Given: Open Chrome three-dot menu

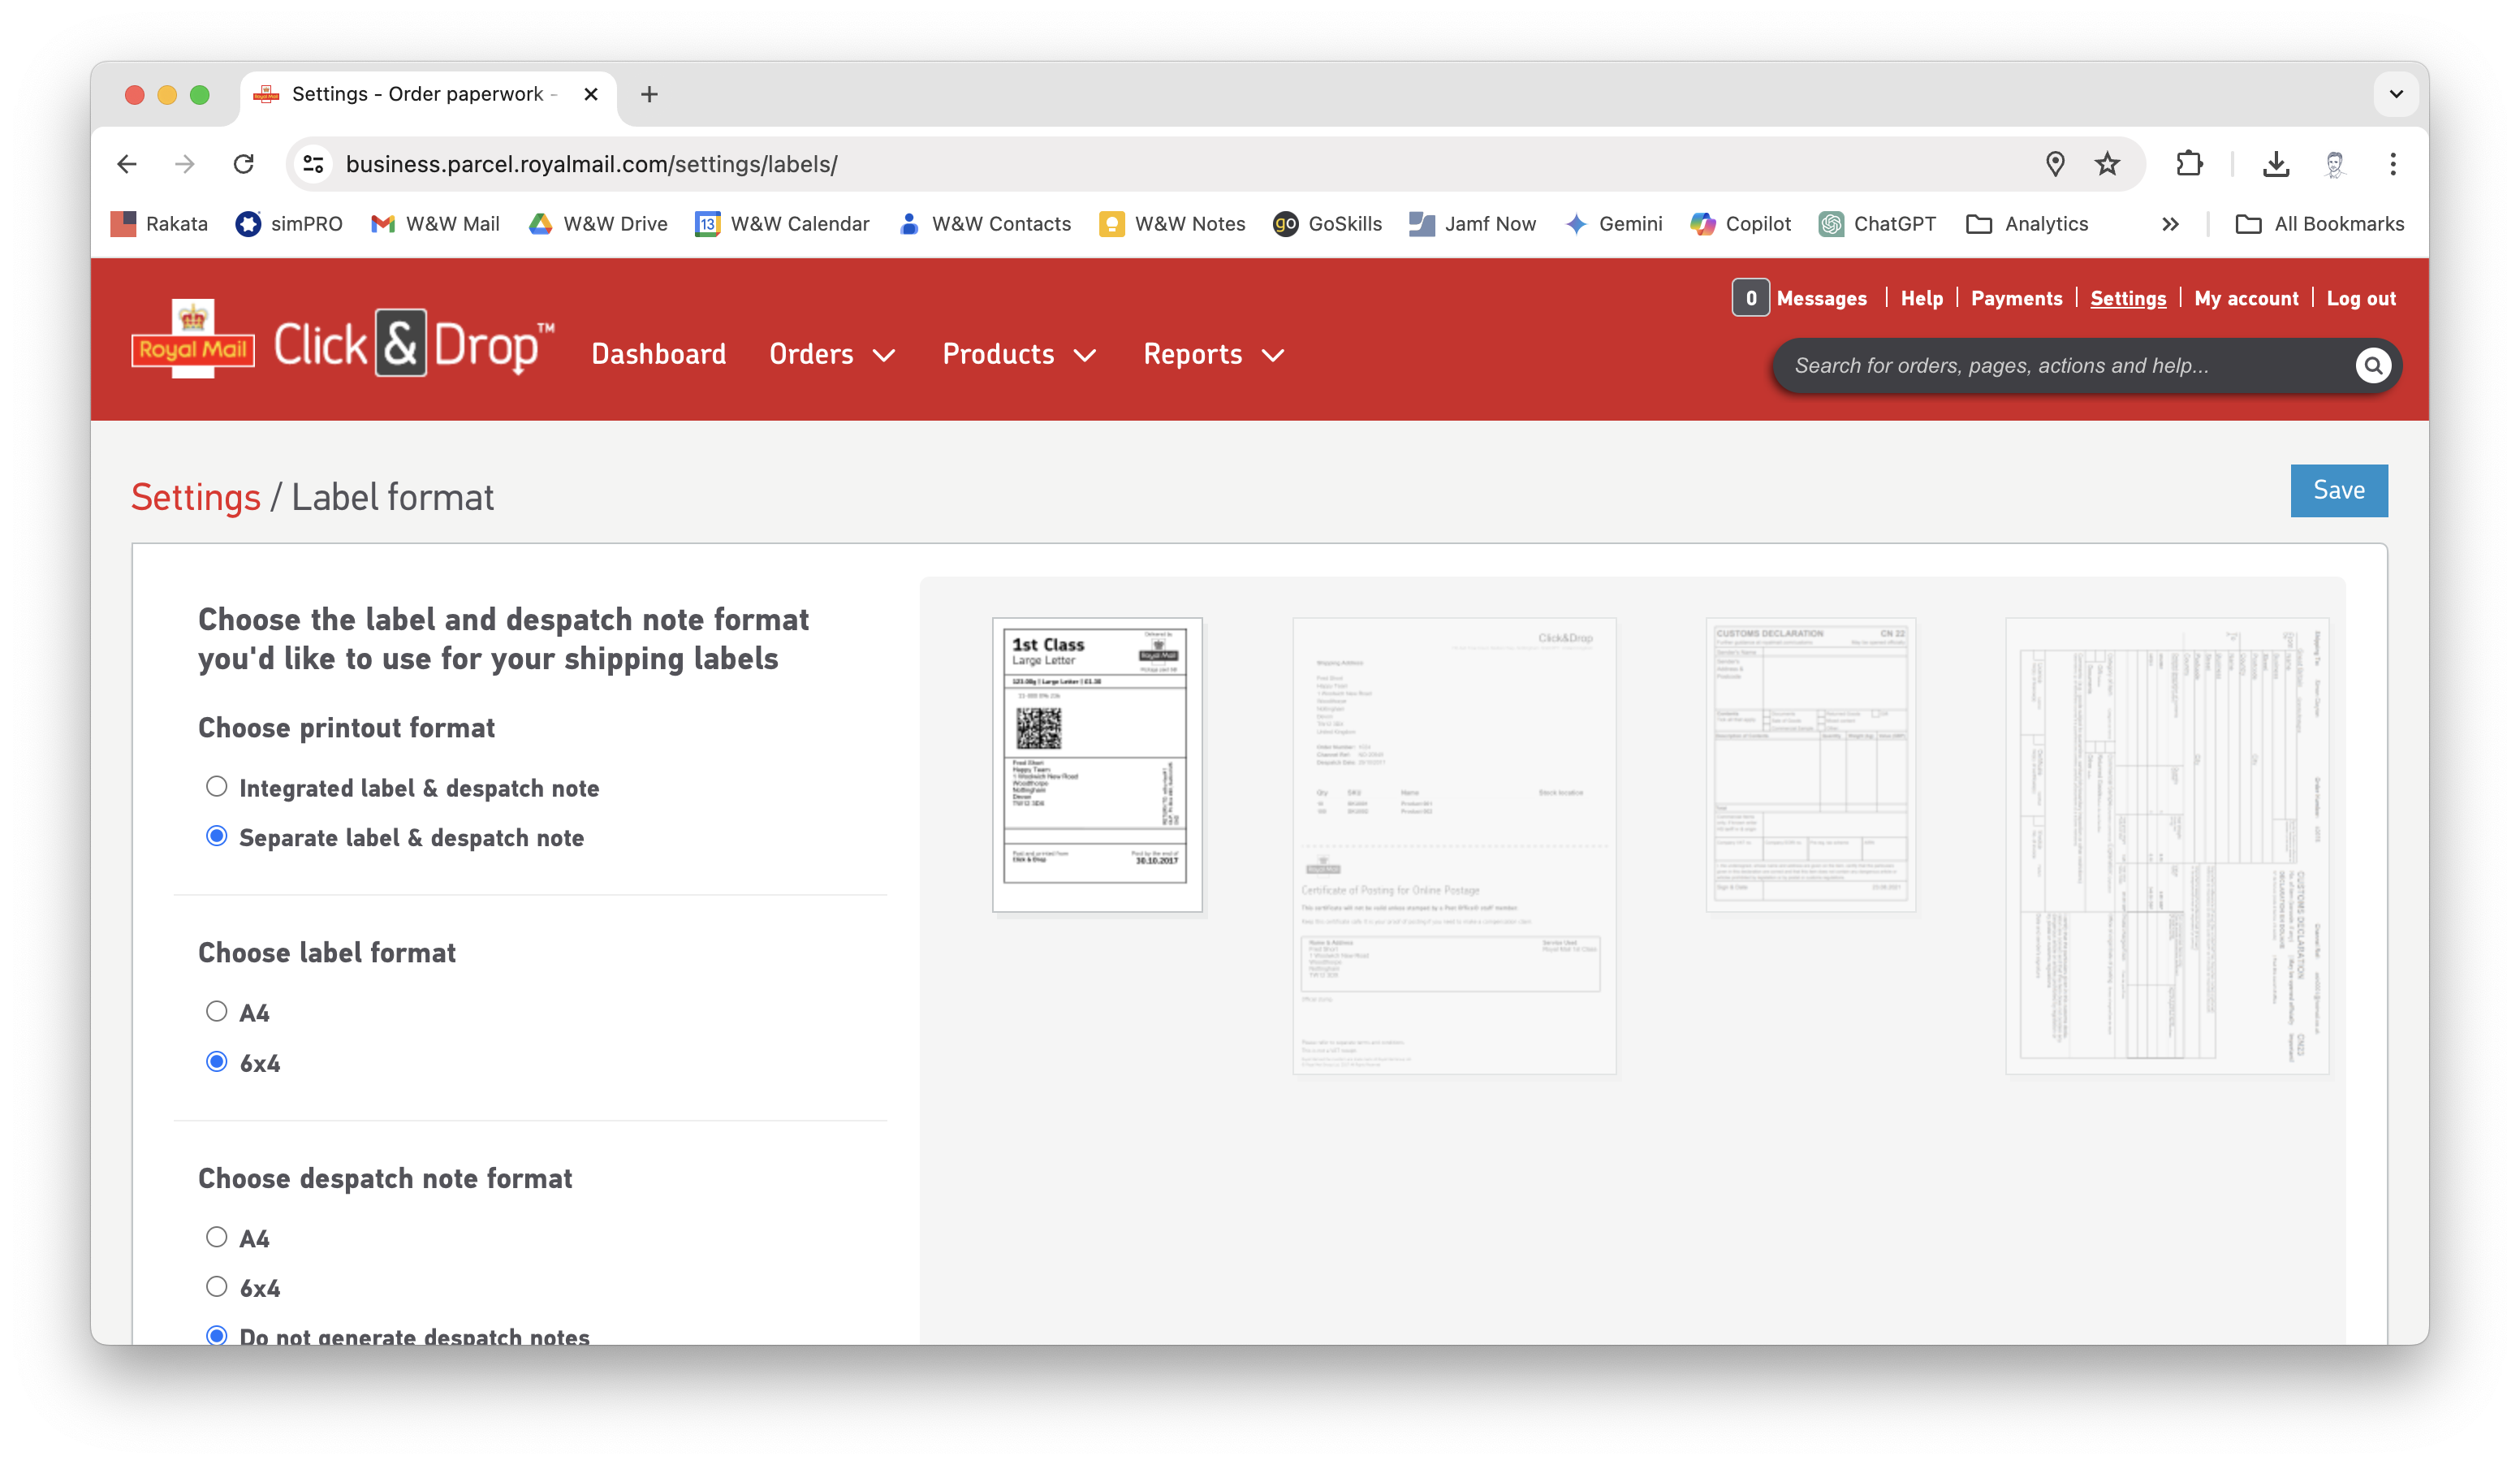Looking at the screenshot, I should [x=2392, y=164].
